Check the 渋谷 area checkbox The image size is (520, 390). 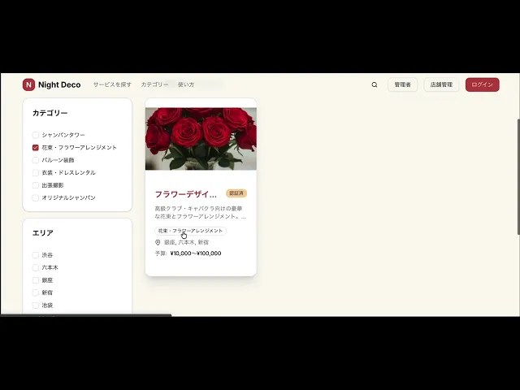[x=36, y=255]
